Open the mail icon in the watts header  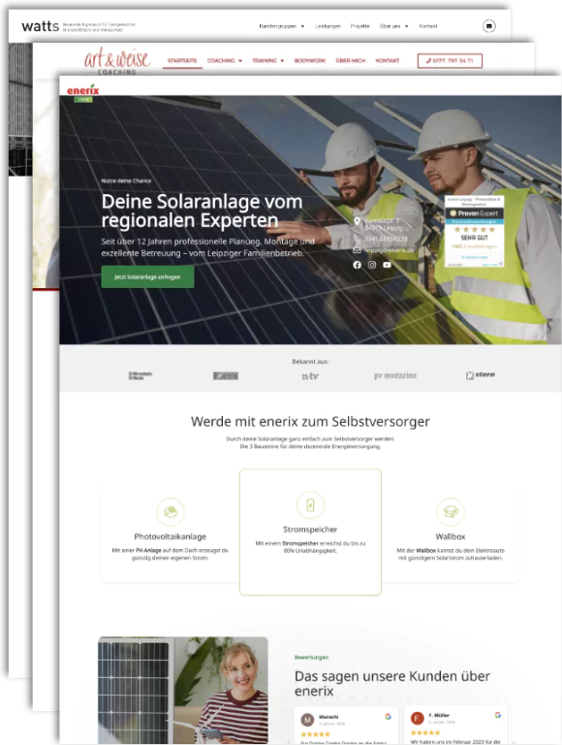[x=489, y=25]
